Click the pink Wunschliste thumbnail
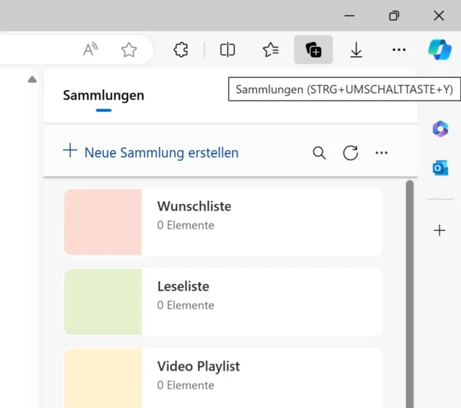Screen dimensions: 461x408 click(103, 222)
